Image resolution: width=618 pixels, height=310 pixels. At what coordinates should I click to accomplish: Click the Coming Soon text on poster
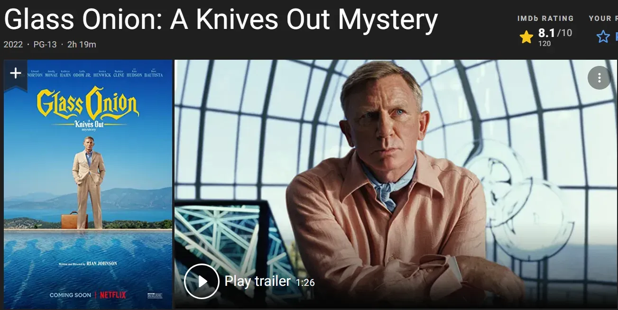click(x=70, y=295)
